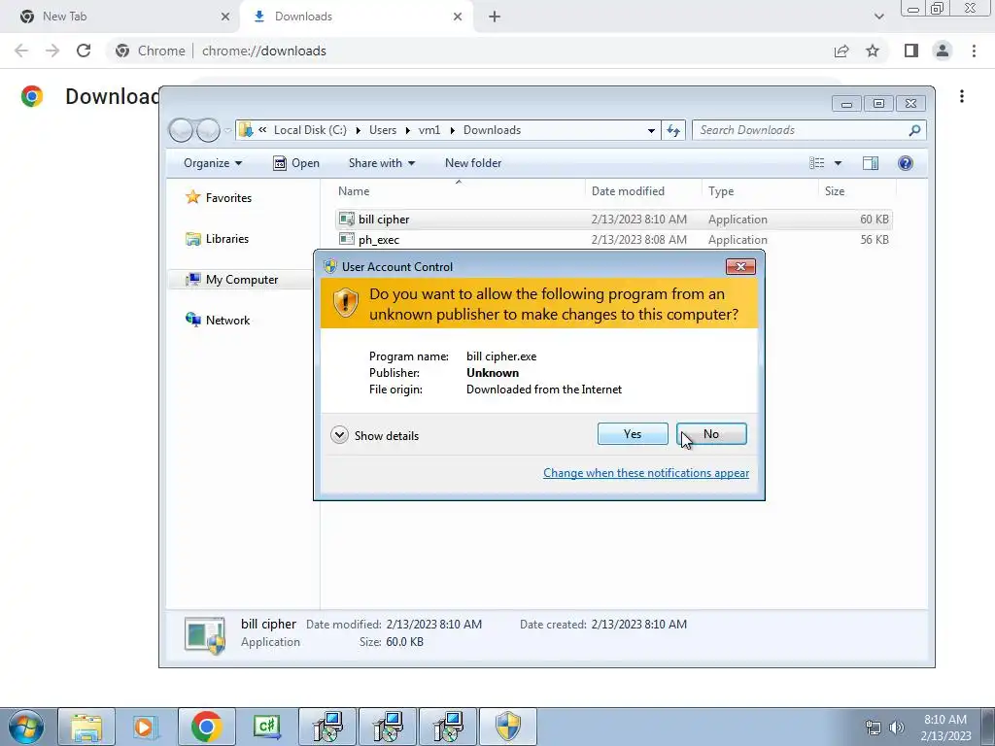Click the Chrome taskbar icon
This screenshot has height=746, width=995.
[206, 727]
